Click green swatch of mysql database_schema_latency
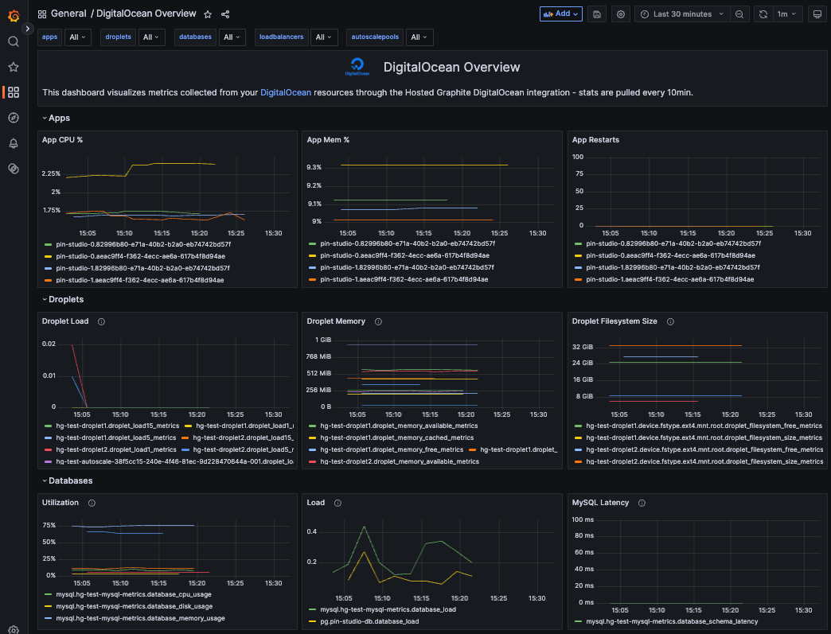Viewport: 831px width, 634px height. click(x=578, y=622)
